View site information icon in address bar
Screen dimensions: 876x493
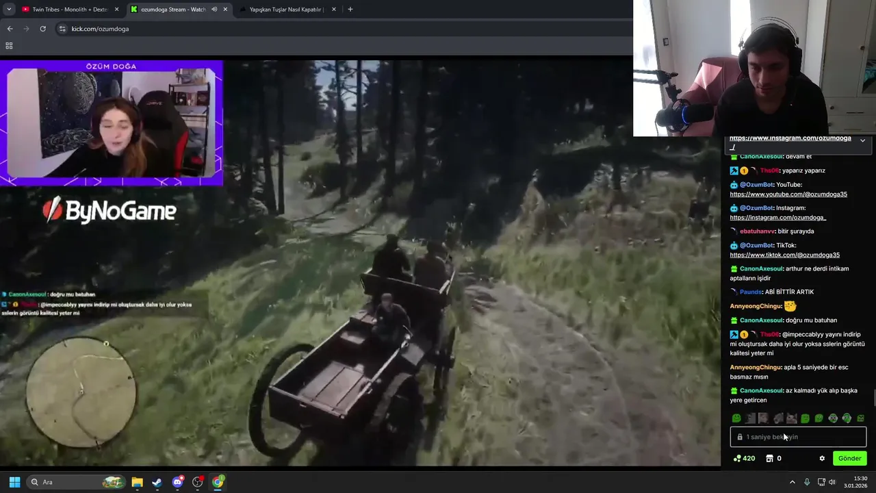(62, 29)
